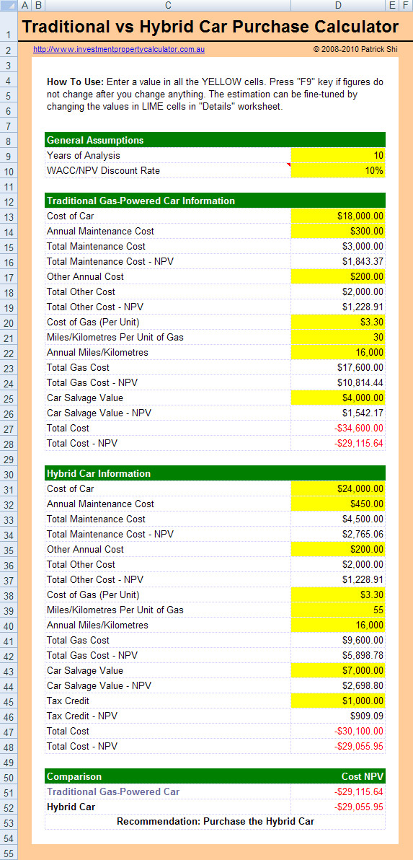This screenshot has height=860, width=413.
Task: Select the Tax Credit $1,000.00 cell
Action: coord(338,701)
